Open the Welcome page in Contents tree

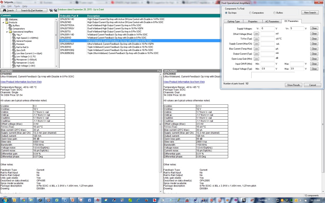click(13, 19)
